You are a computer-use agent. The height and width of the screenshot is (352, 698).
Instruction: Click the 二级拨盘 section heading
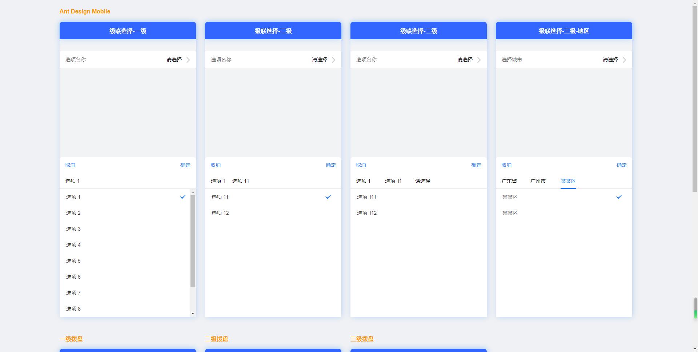click(217, 339)
